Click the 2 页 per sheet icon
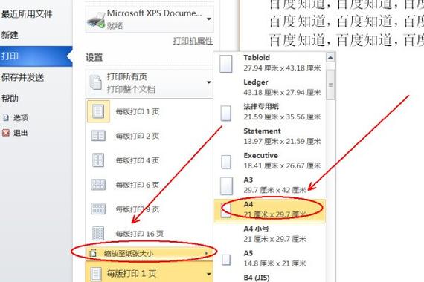 (x=98, y=136)
